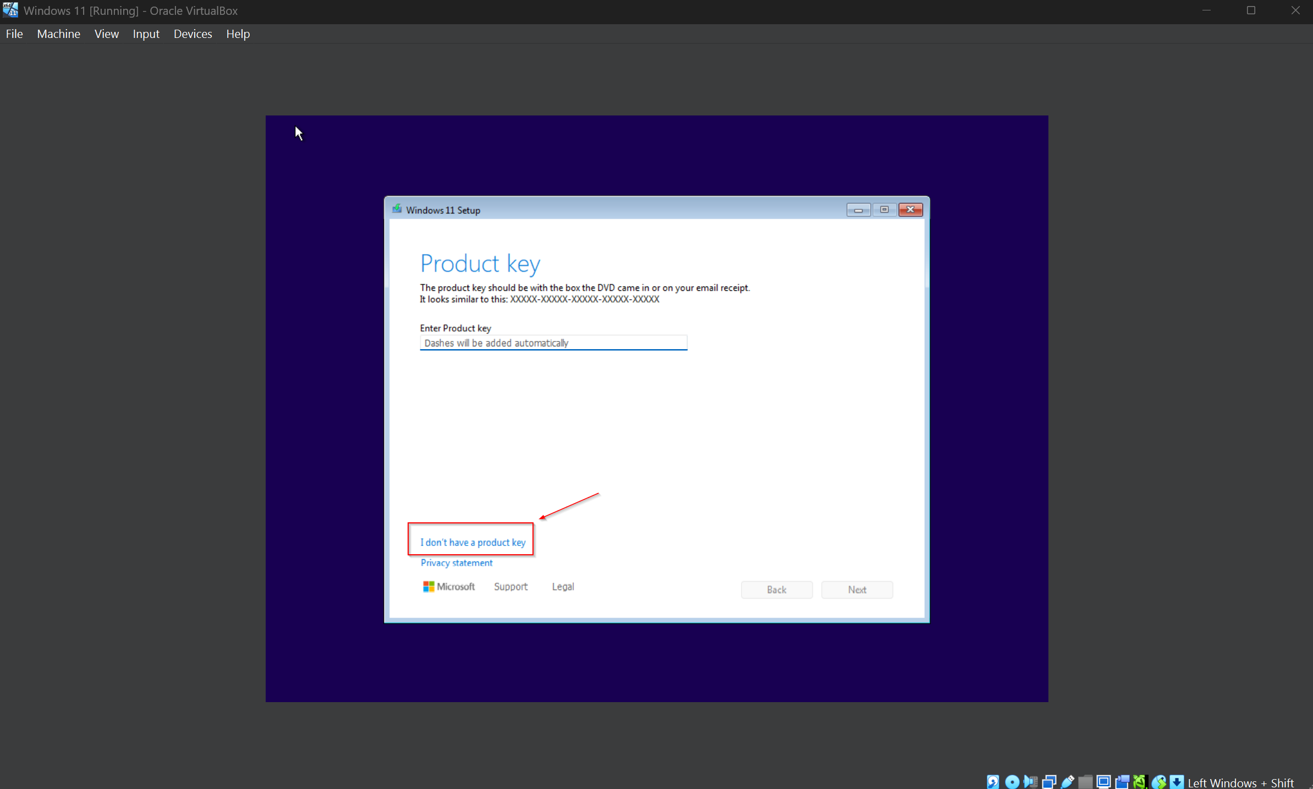This screenshot has height=789, width=1313.
Task: Click the hard disk activity status icon
Action: point(993,782)
